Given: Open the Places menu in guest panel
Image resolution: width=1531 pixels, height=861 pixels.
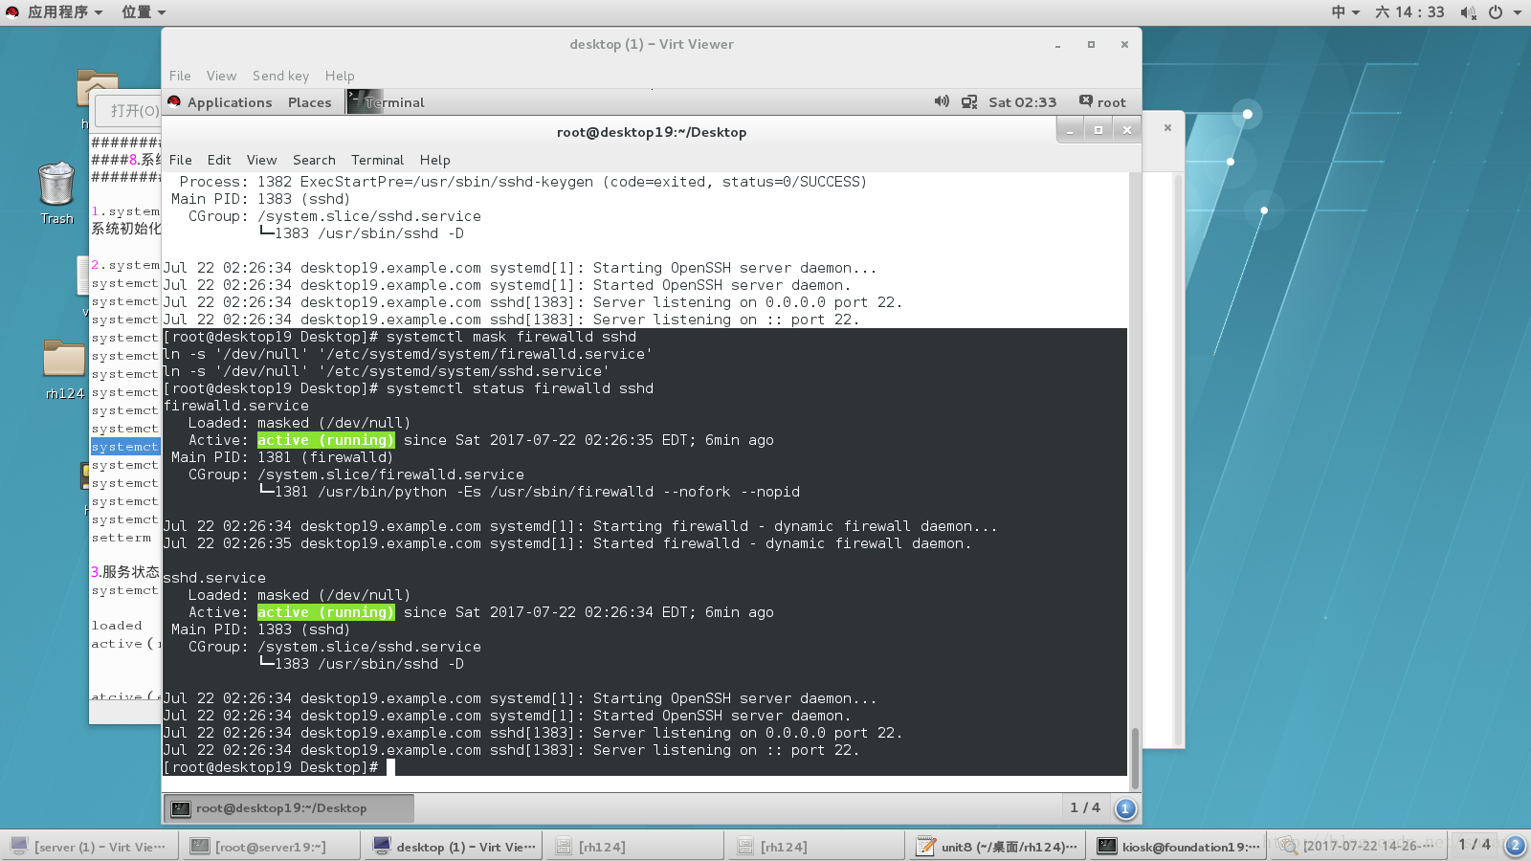Looking at the screenshot, I should (x=309, y=102).
